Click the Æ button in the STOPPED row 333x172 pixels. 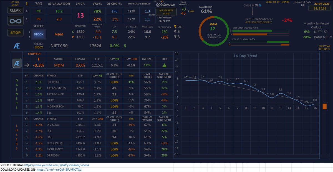[16, 63]
